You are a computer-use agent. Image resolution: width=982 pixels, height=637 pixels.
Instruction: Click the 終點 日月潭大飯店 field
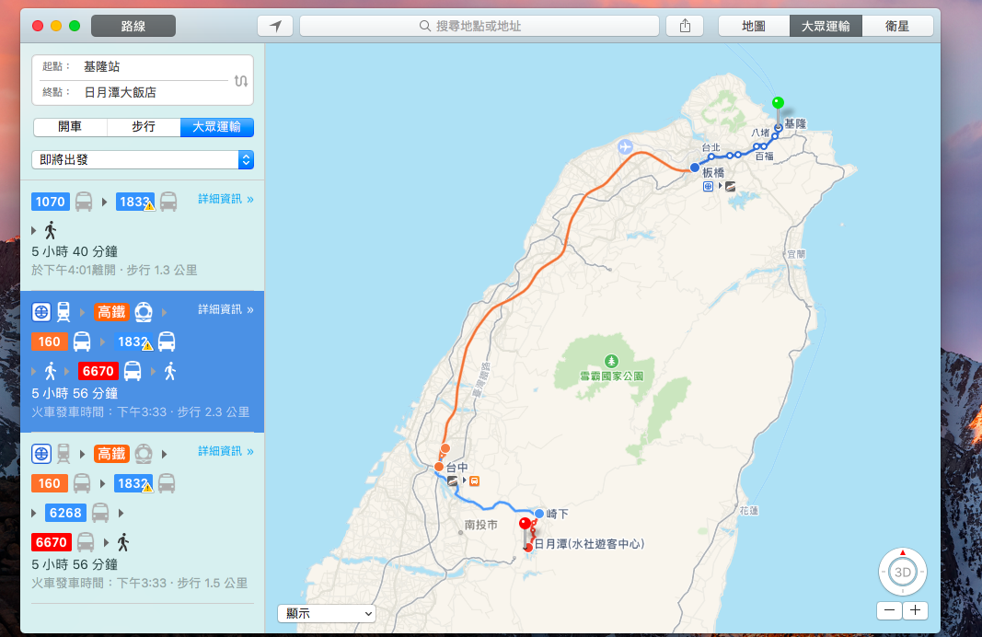point(133,92)
